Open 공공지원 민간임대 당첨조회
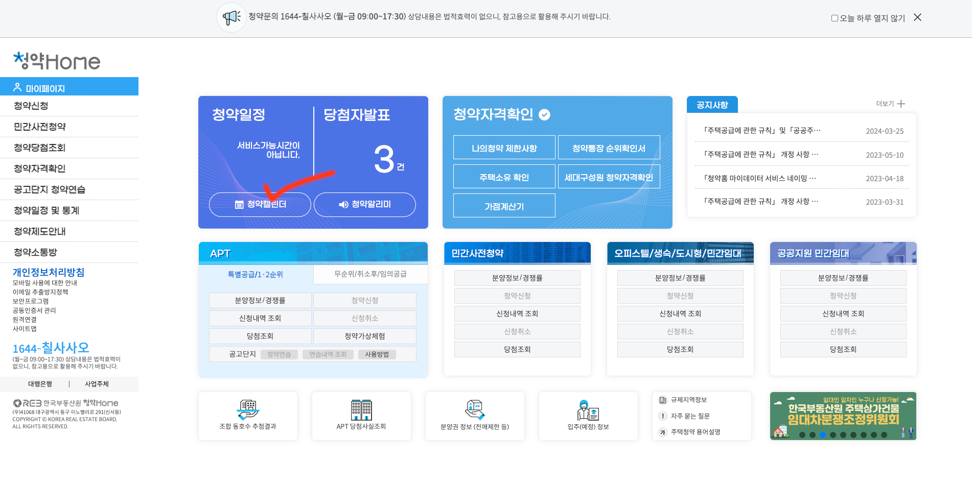Image resolution: width=972 pixels, height=487 pixels. click(x=843, y=349)
